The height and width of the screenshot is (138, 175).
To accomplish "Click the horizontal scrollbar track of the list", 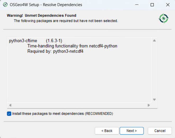I will click(x=80, y=105).
